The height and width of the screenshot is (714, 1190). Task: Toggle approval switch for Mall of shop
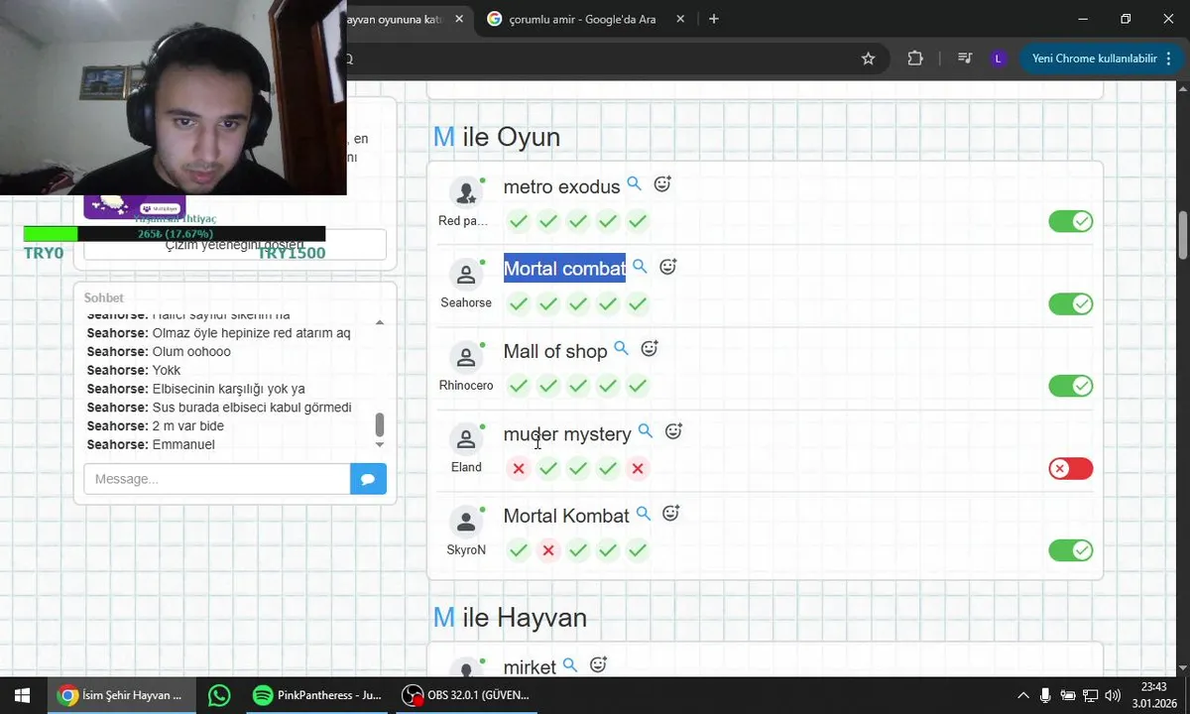click(1070, 386)
